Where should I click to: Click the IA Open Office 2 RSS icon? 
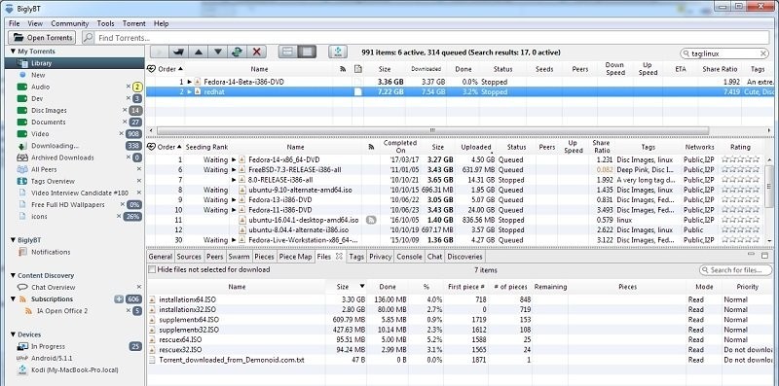(x=28, y=310)
